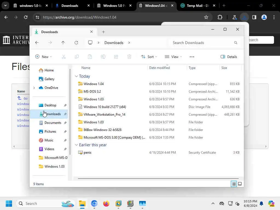Viewport: 280px width, 210px height.
Task: Collapse the Today group
Action: [77, 76]
